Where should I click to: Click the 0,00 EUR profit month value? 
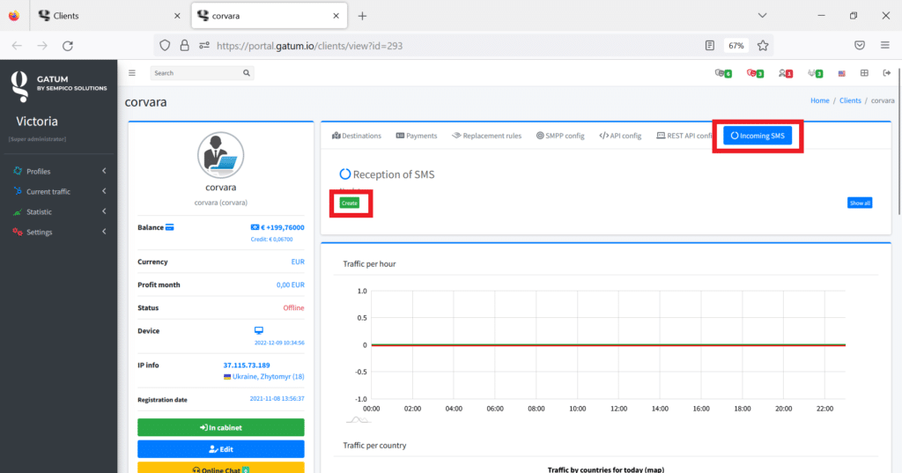[x=291, y=285]
